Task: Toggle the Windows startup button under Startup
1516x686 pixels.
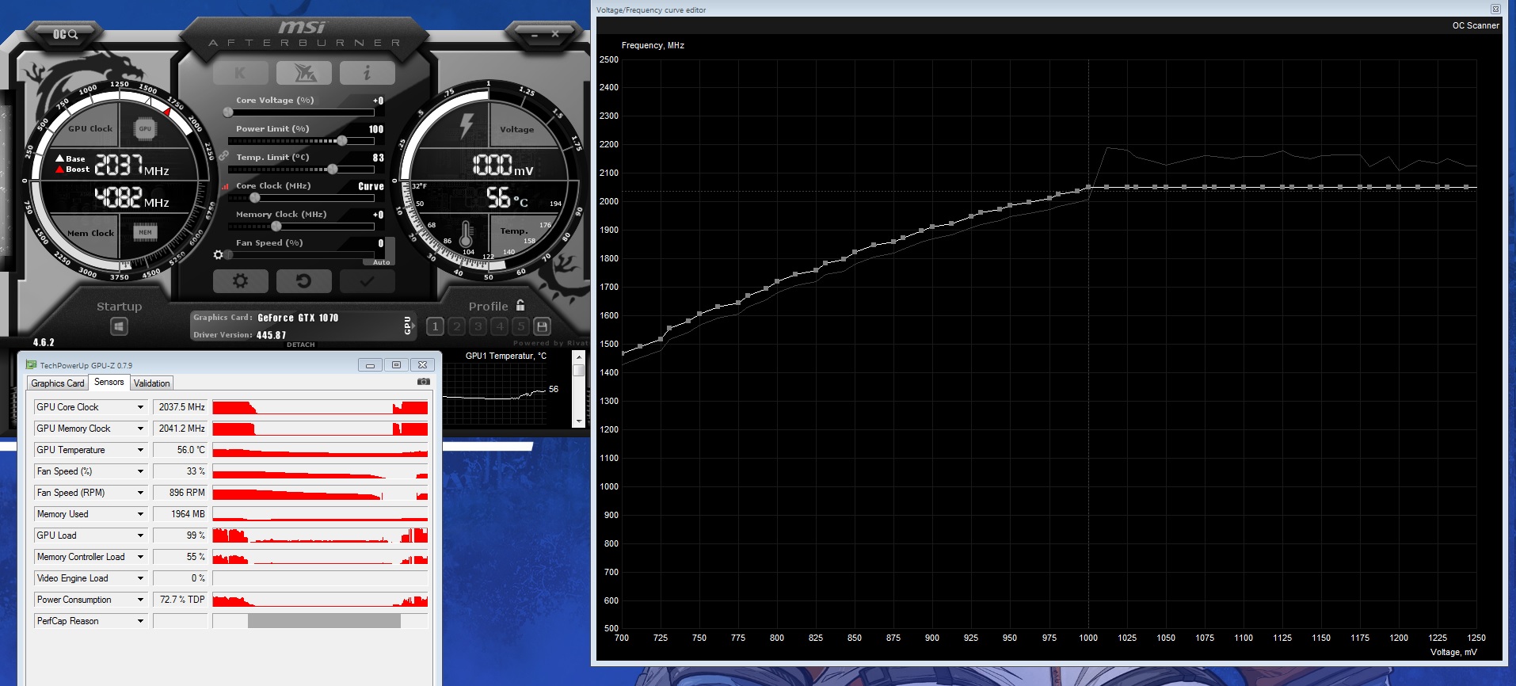Action: 119,326
